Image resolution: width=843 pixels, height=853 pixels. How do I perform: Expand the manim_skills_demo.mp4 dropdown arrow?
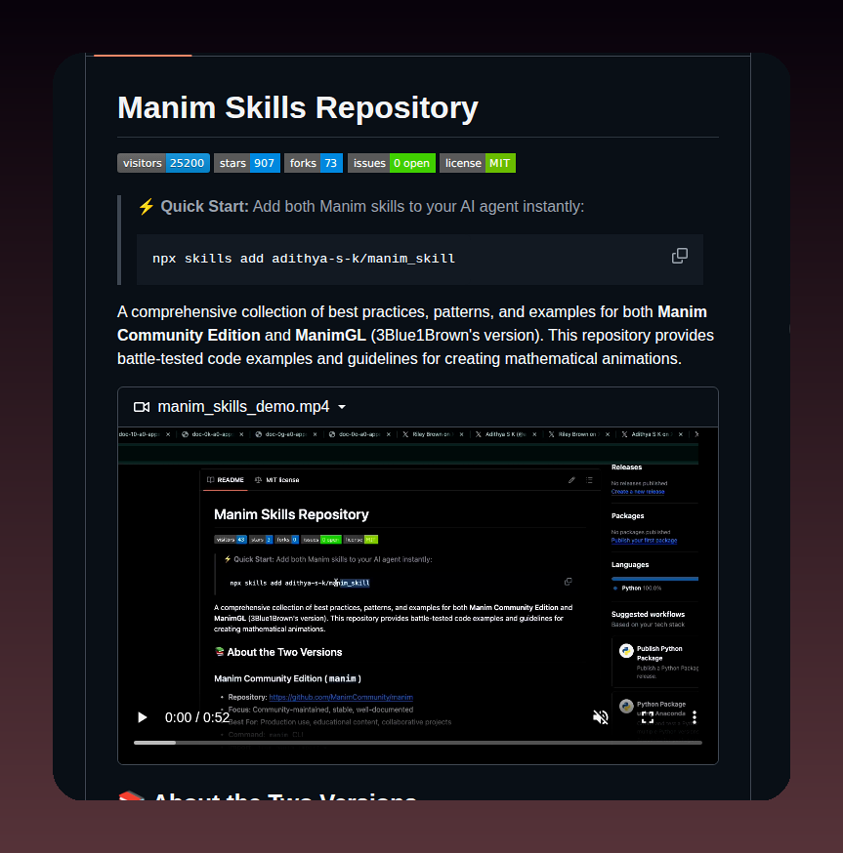[342, 407]
